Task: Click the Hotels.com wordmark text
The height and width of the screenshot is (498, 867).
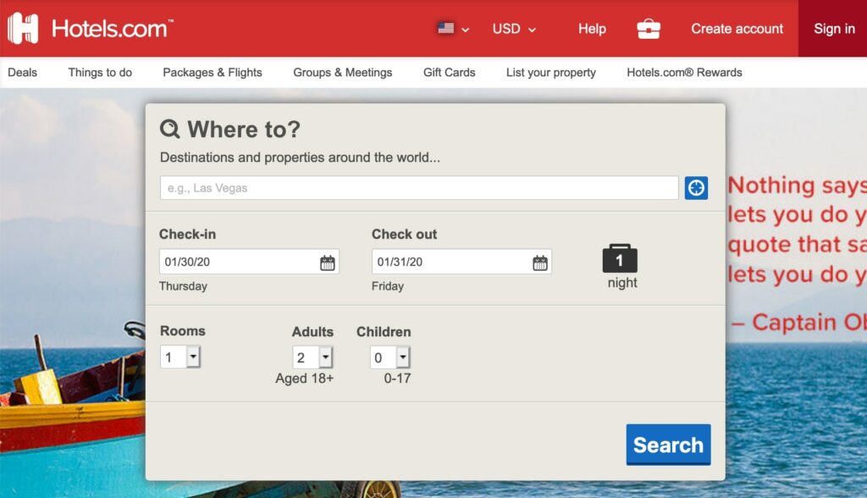Action: (113, 28)
